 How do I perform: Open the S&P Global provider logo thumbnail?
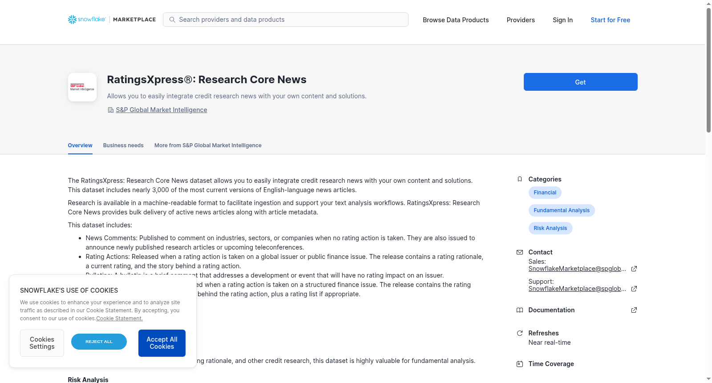coord(82,87)
